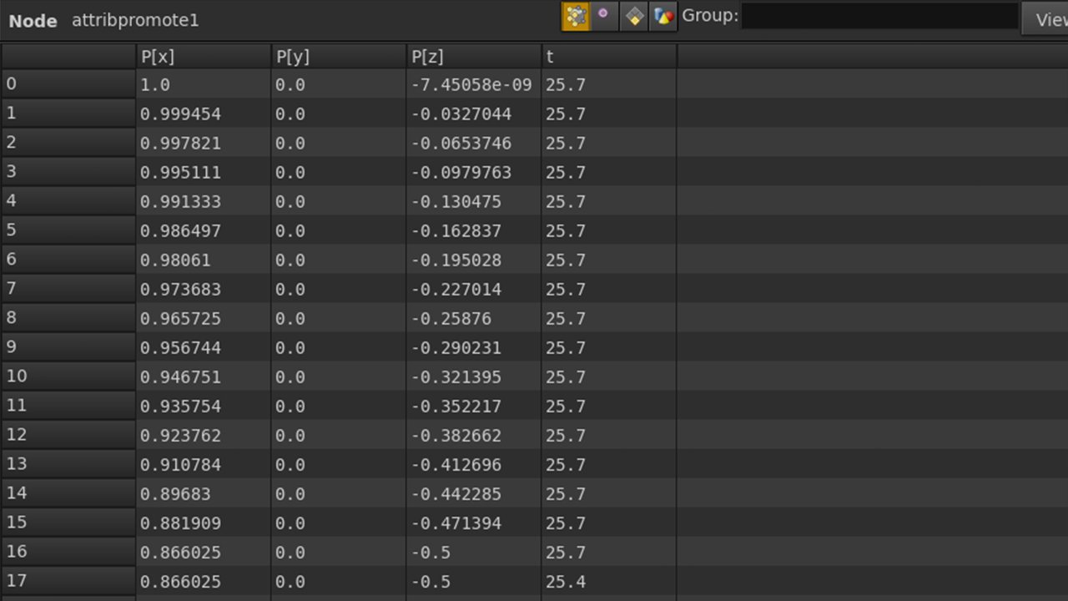Click the P[z] value -0.382662

pyautogui.click(x=456, y=436)
